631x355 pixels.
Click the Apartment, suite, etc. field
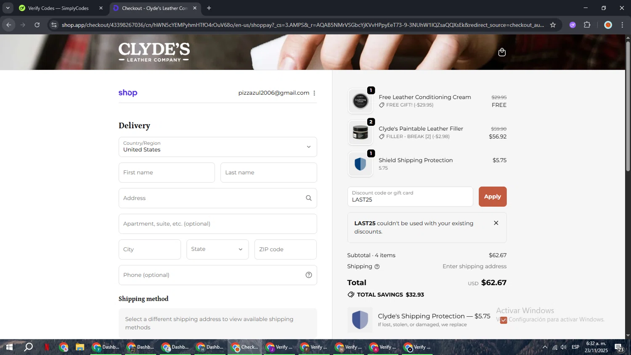tap(217, 224)
